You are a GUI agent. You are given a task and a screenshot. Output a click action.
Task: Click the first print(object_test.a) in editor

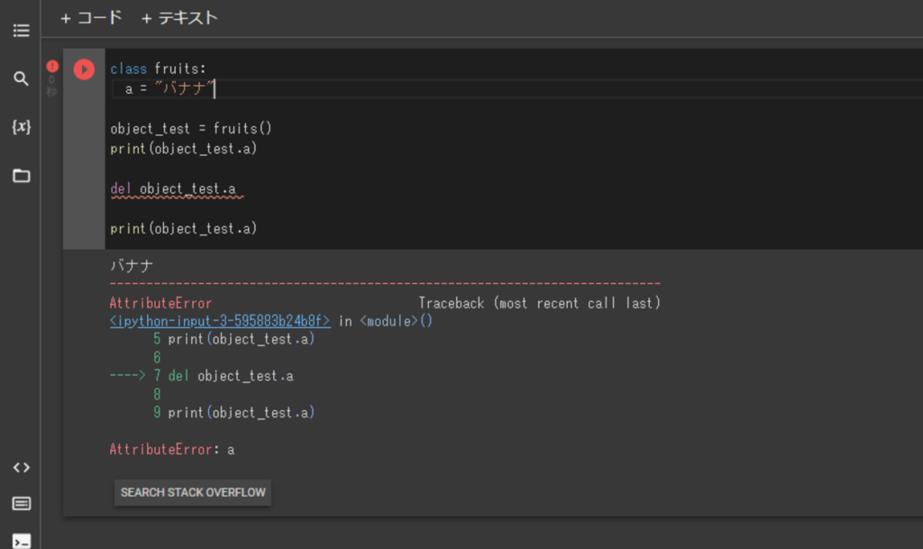pos(184,148)
